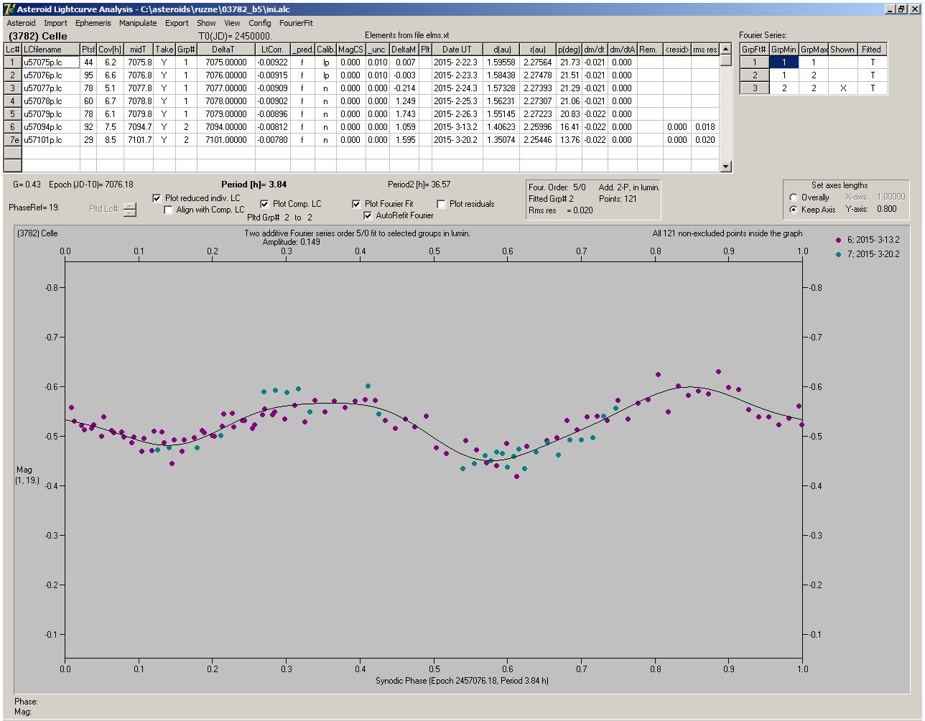This screenshot has width=925, height=721.
Task: Click DeltaT value 7094.00000
Action: point(226,127)
